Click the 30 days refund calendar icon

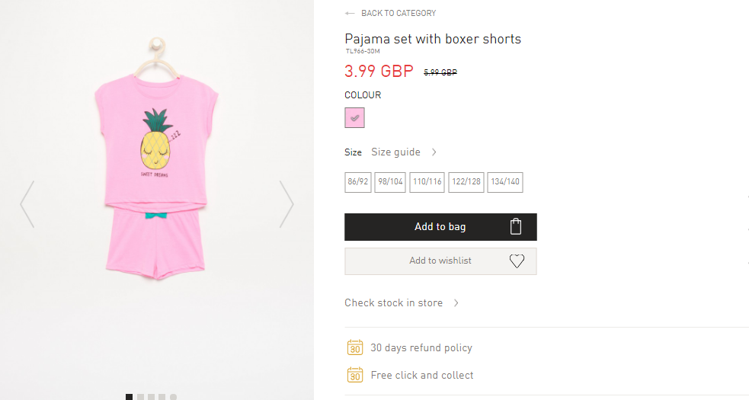click(355, 347)
